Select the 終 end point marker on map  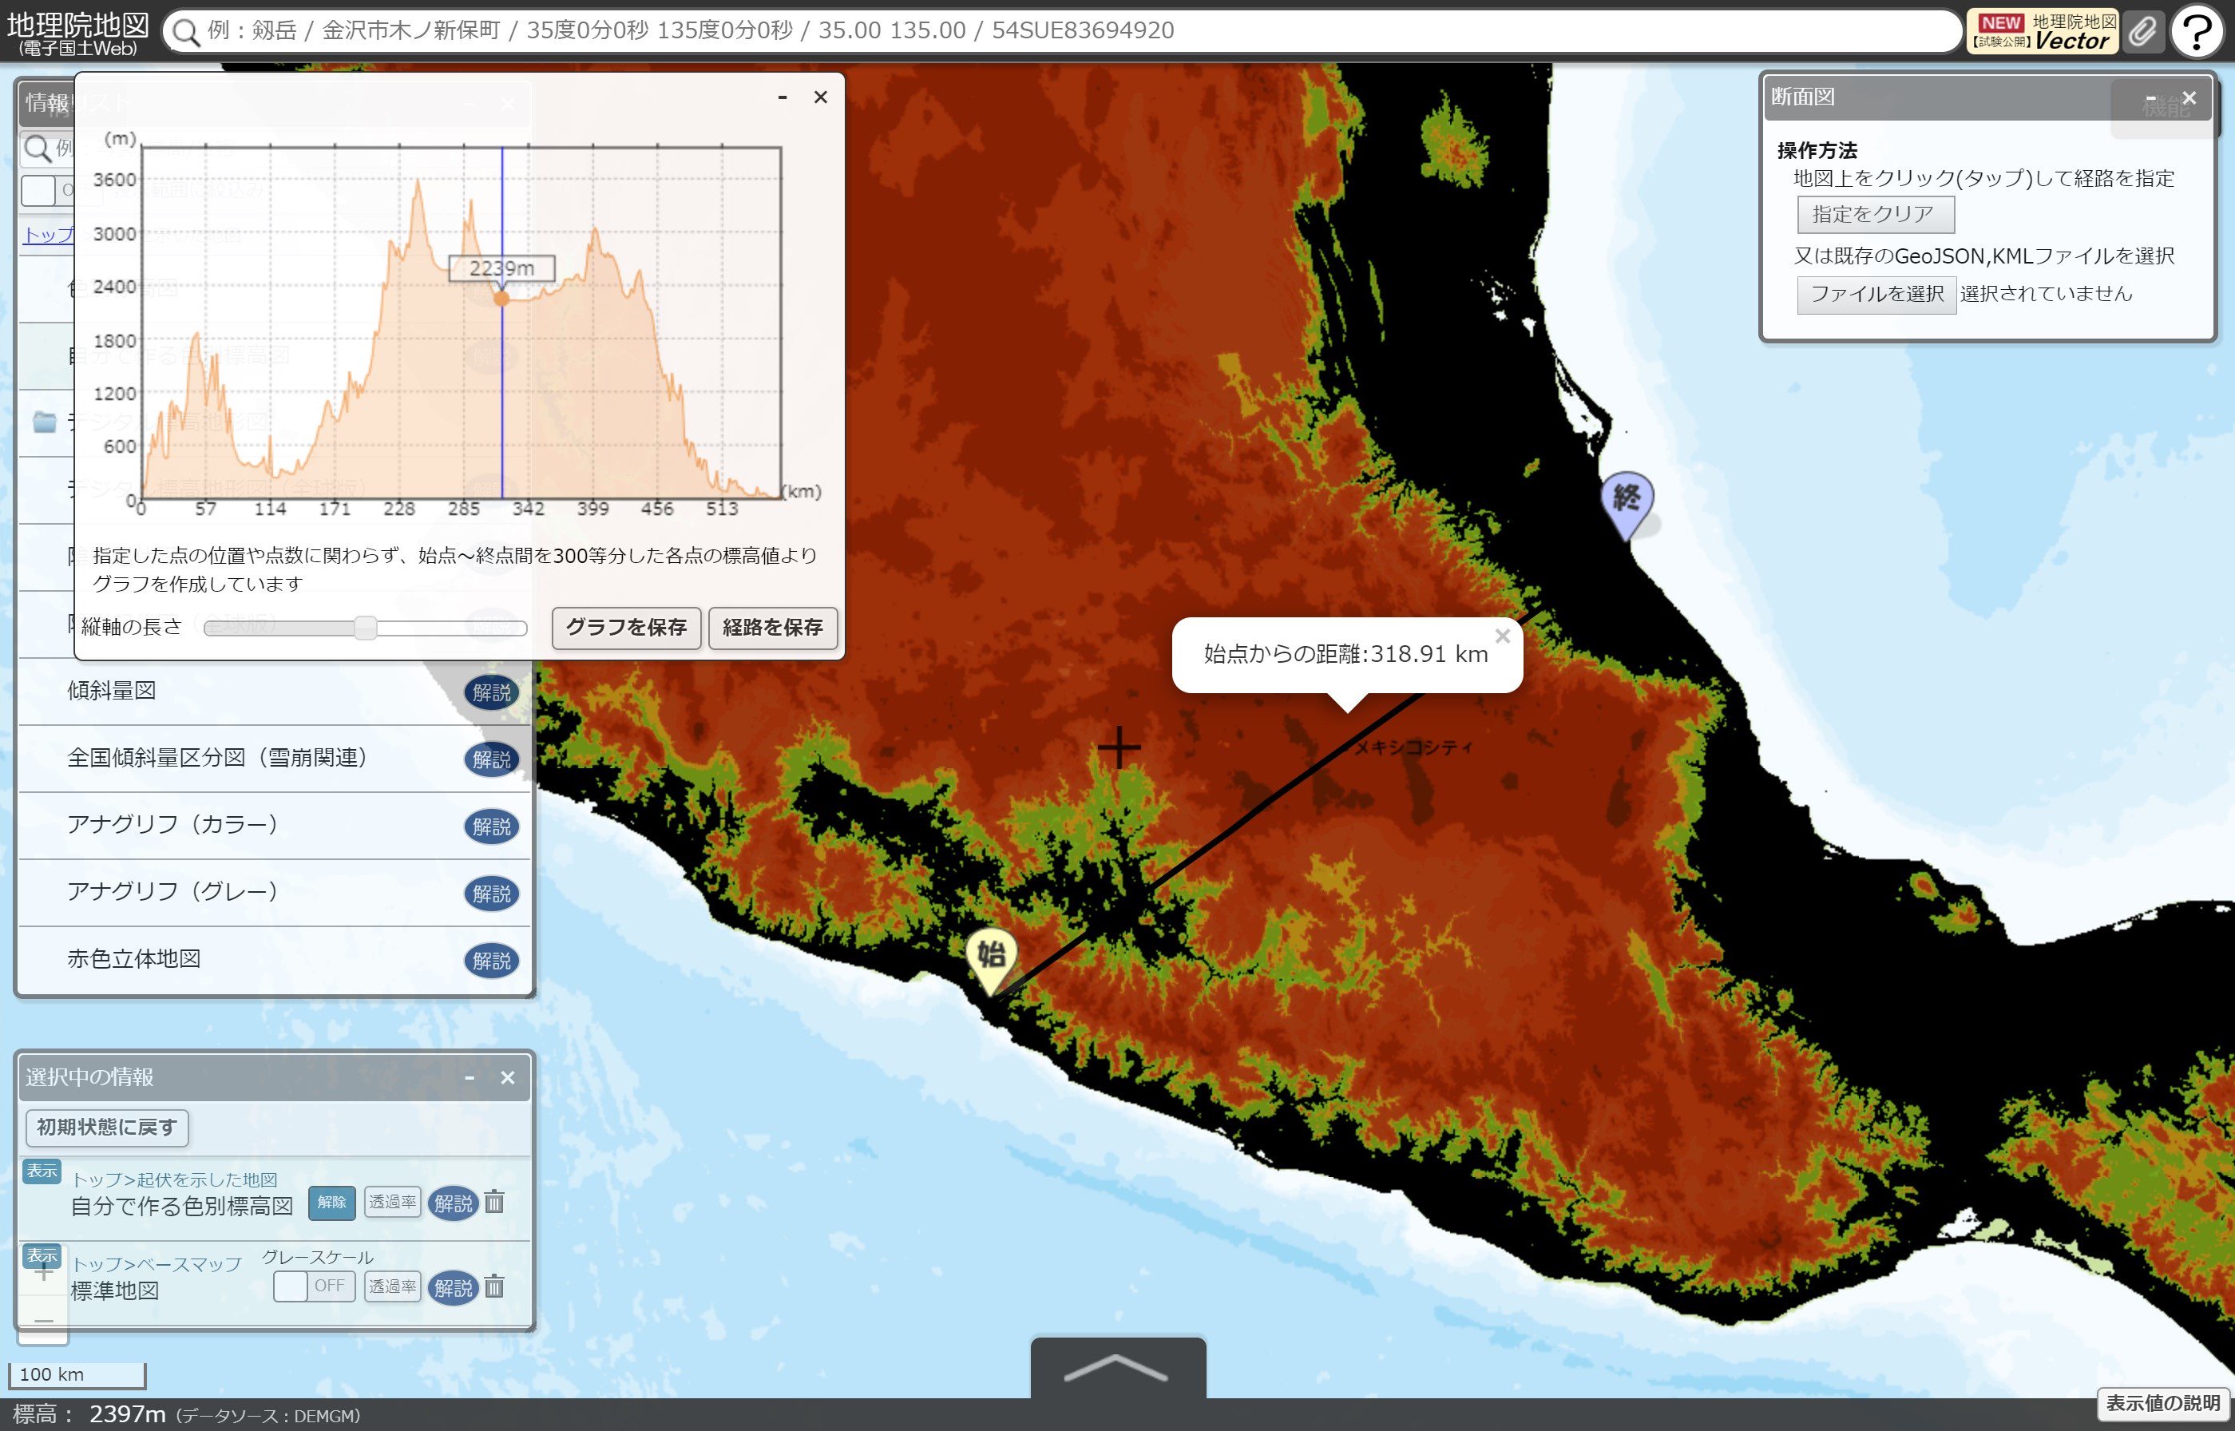[1627, 505]
